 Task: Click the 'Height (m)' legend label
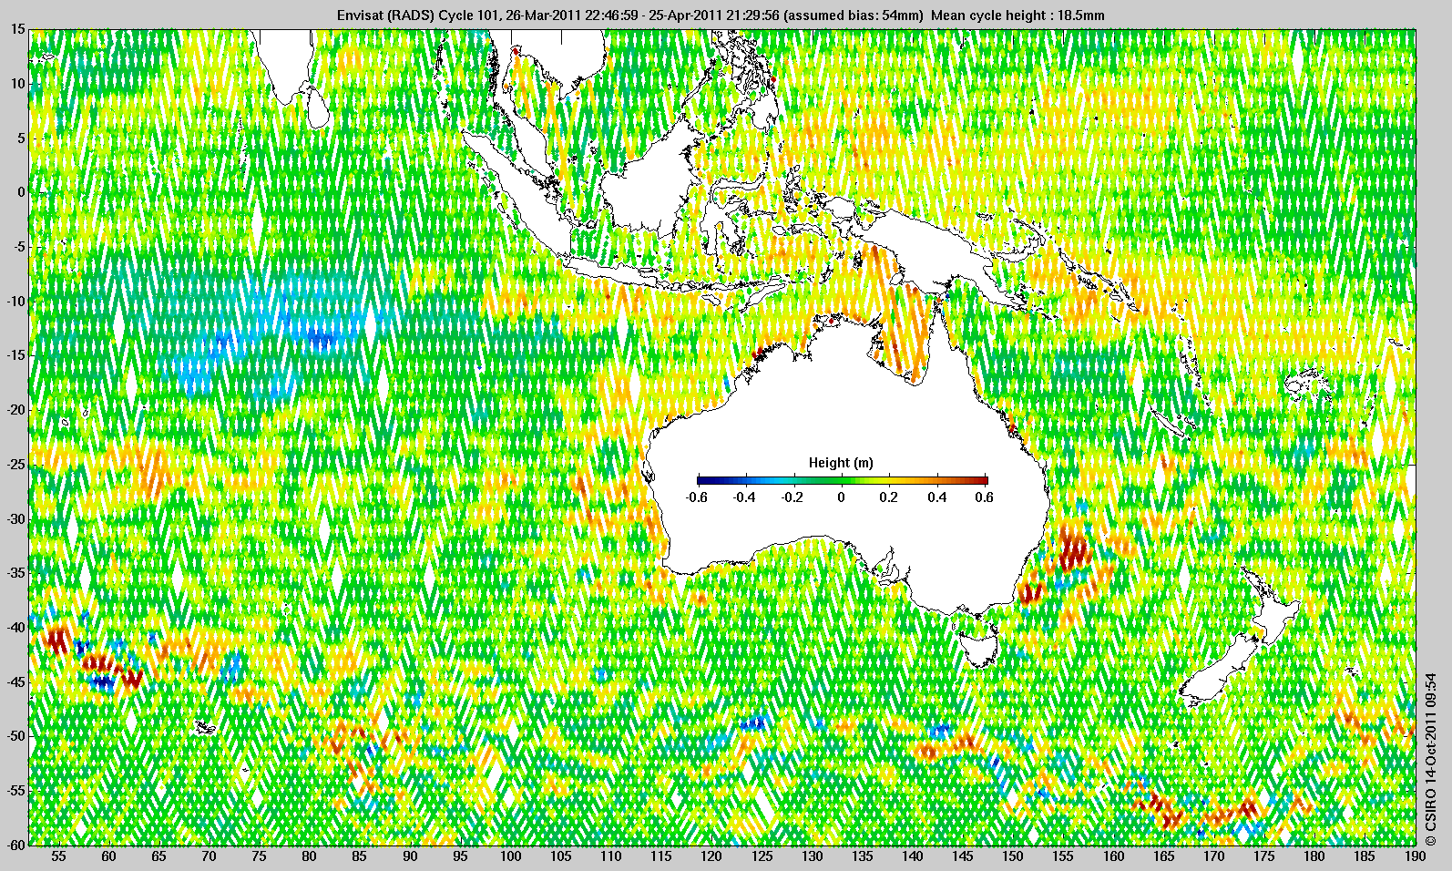click(x=841, y=463)
